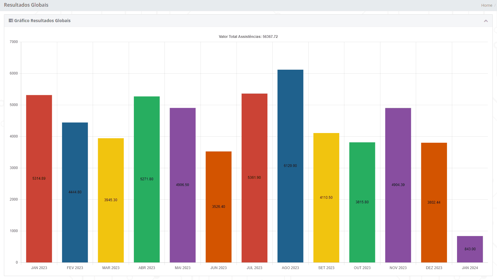Click the Resultados Globais page heading
Screen dimensions: 497x280
[26, 5]
